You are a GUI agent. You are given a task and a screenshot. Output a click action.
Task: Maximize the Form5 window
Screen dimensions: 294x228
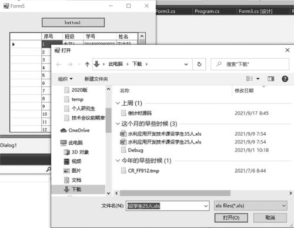pos(129,6)
